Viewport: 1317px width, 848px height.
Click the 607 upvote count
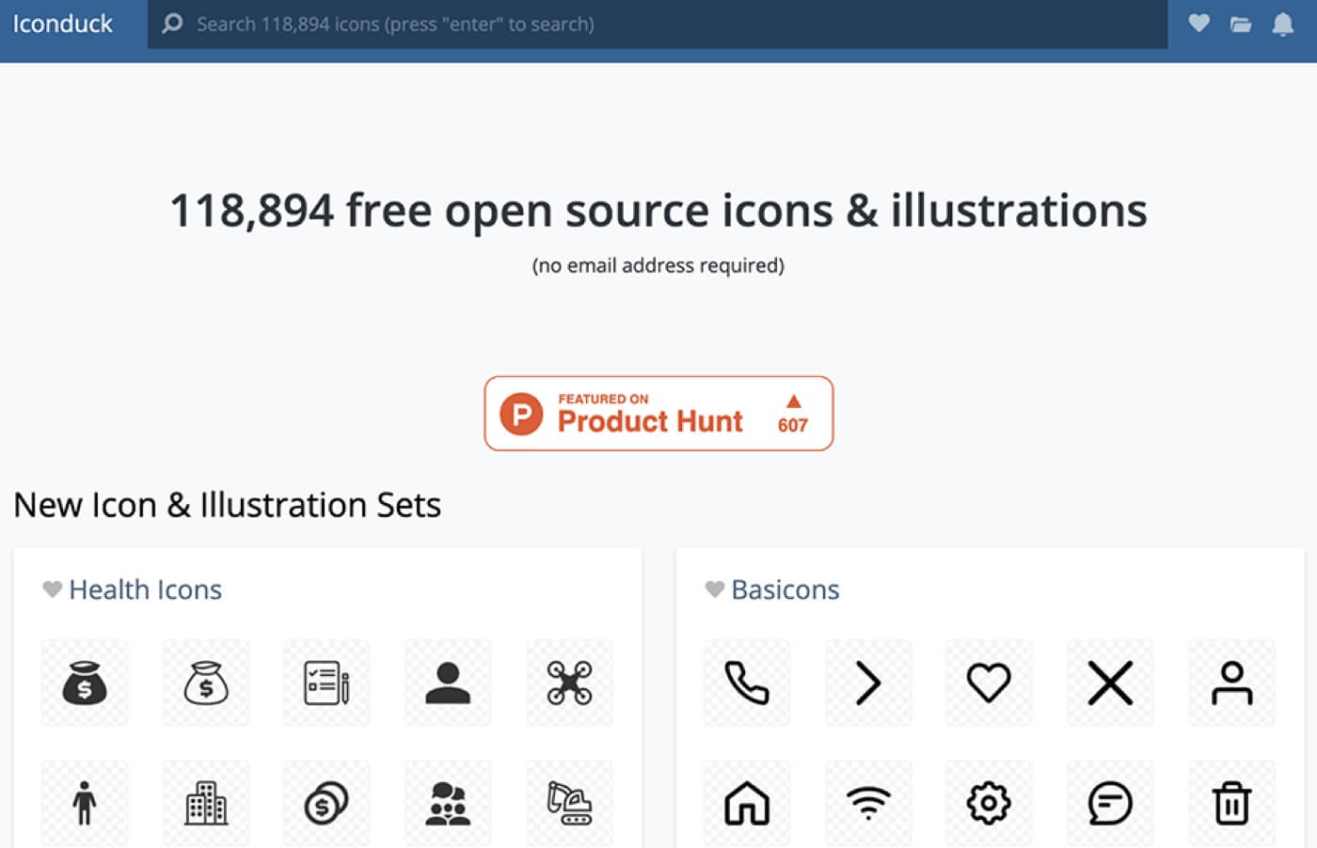793,425
